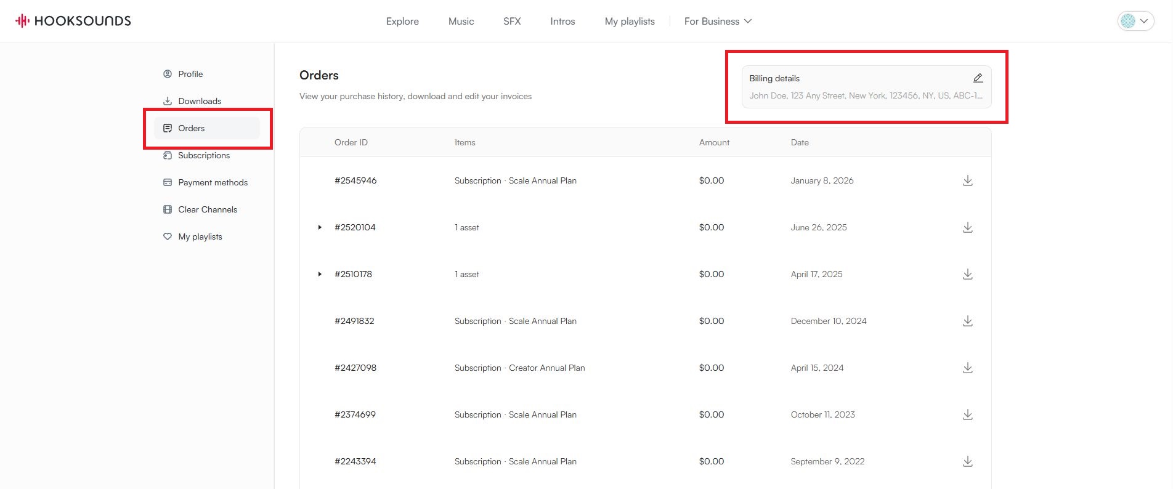Download invoice for order #2545946

coord(967,180)
